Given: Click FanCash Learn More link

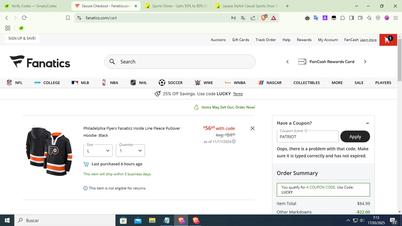Looking at the screenshot, I should pos(368,40).
